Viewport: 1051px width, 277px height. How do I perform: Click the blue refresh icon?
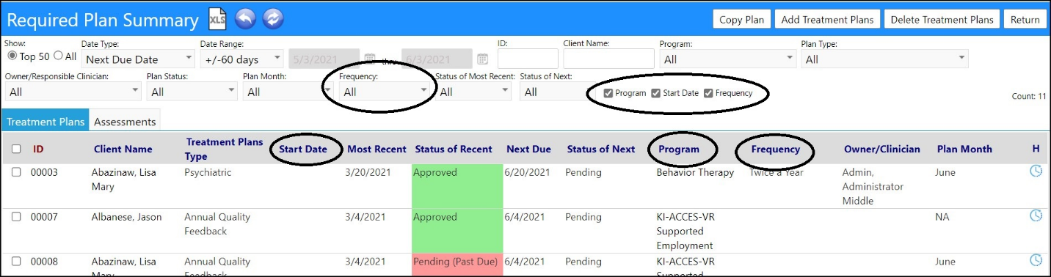tap(273, 19)
